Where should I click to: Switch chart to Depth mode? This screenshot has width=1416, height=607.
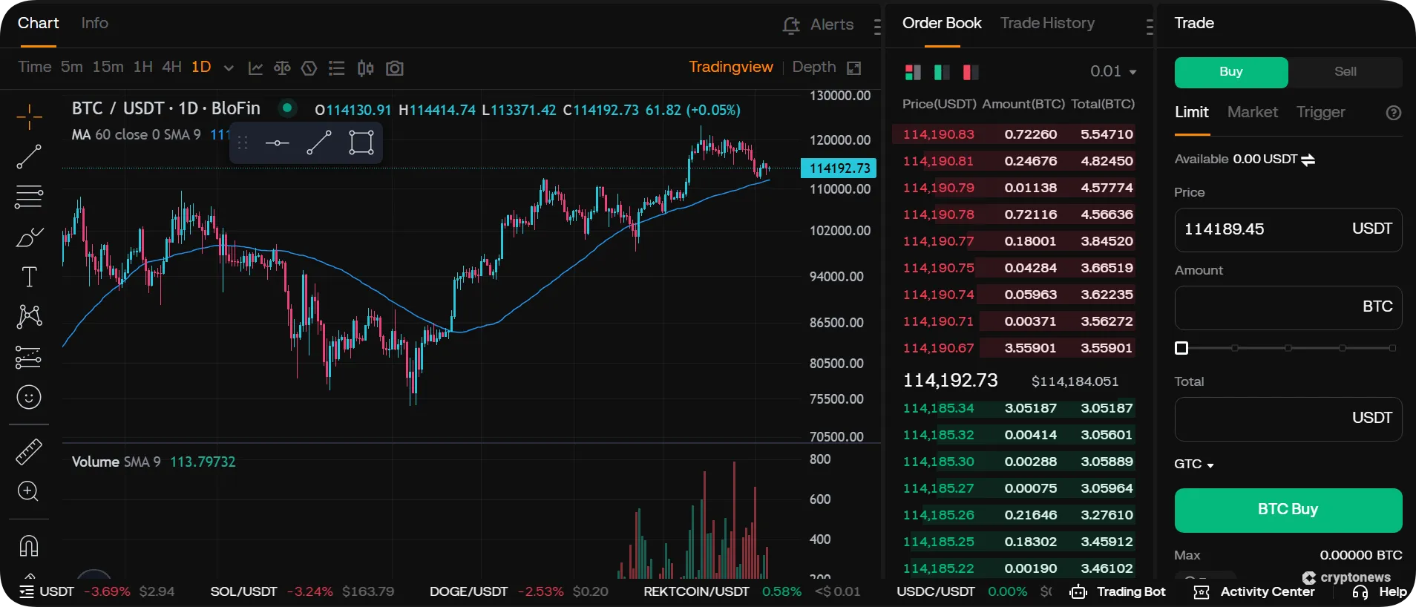pos(814,67)
